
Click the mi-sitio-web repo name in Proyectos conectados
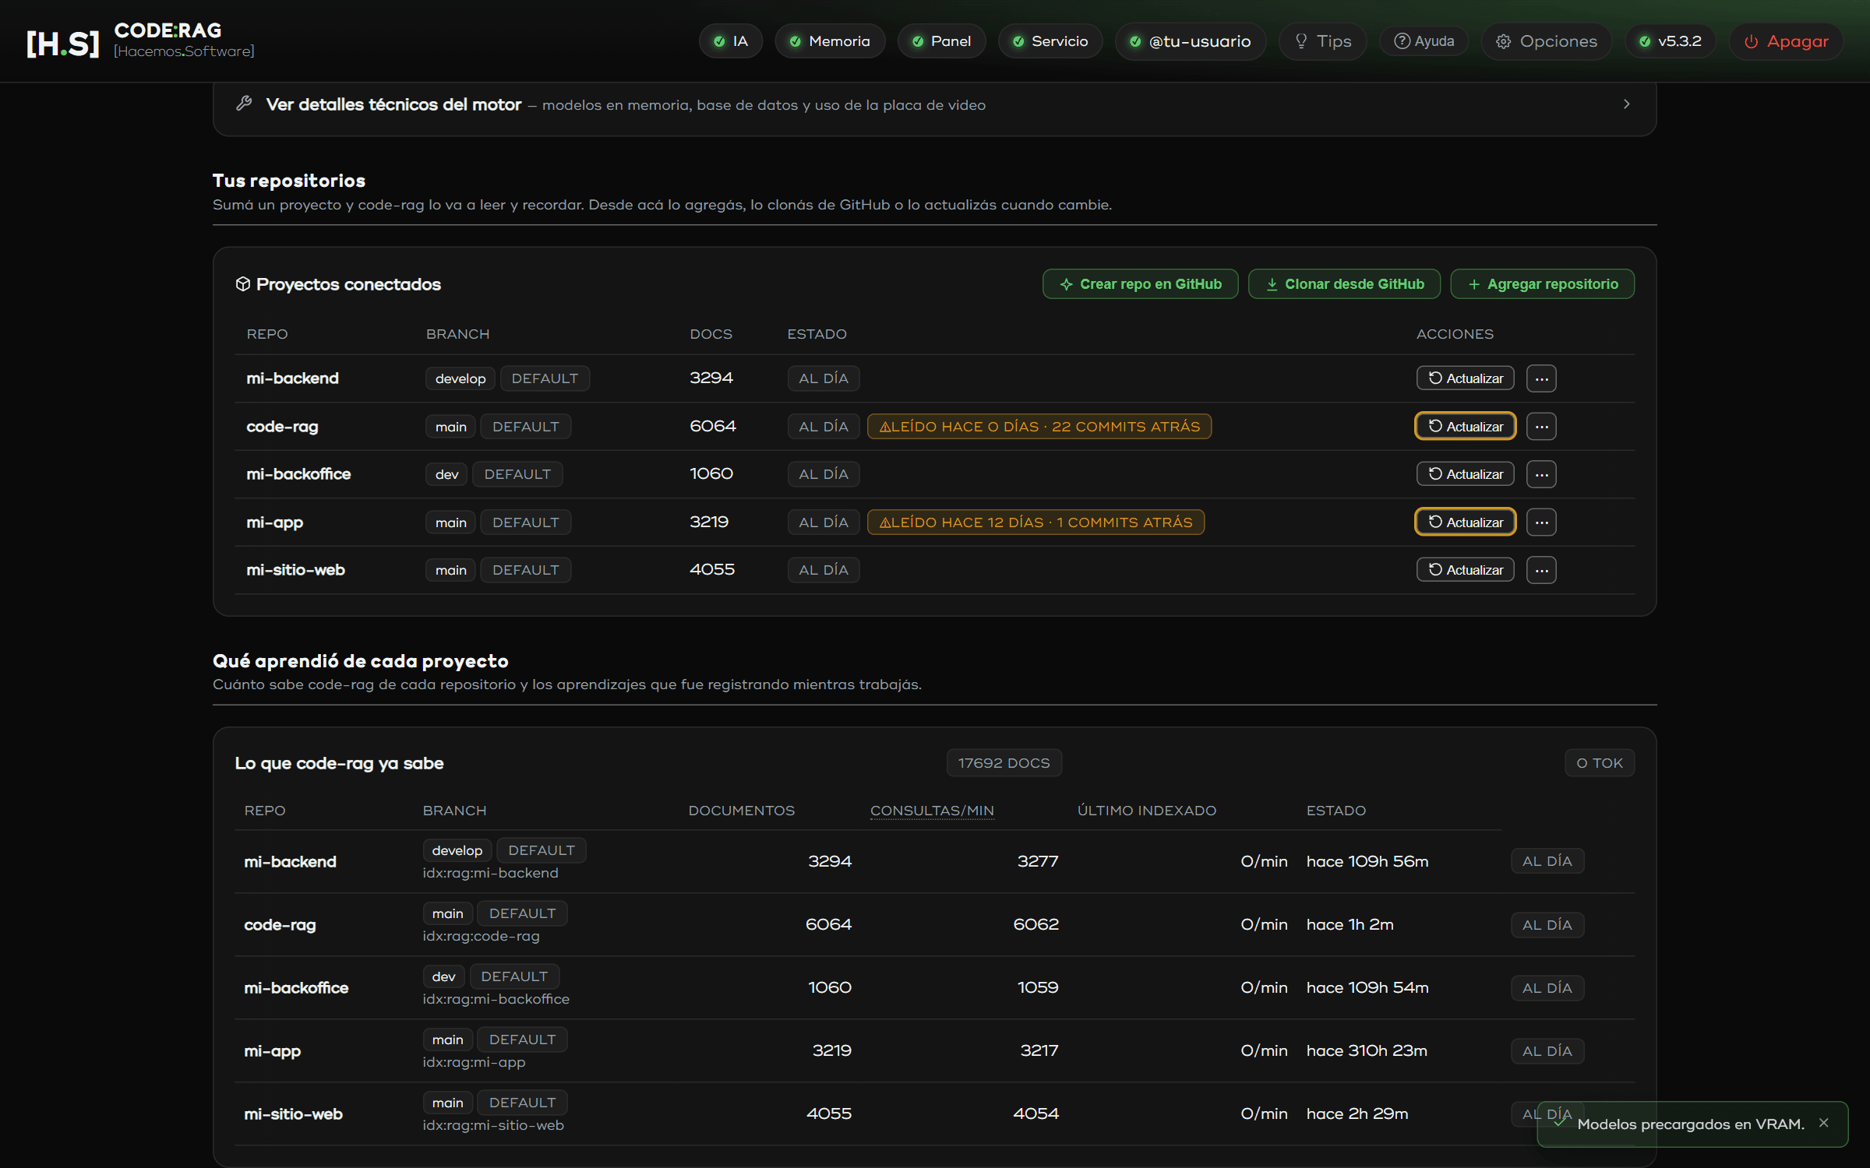tap(295, 570)
